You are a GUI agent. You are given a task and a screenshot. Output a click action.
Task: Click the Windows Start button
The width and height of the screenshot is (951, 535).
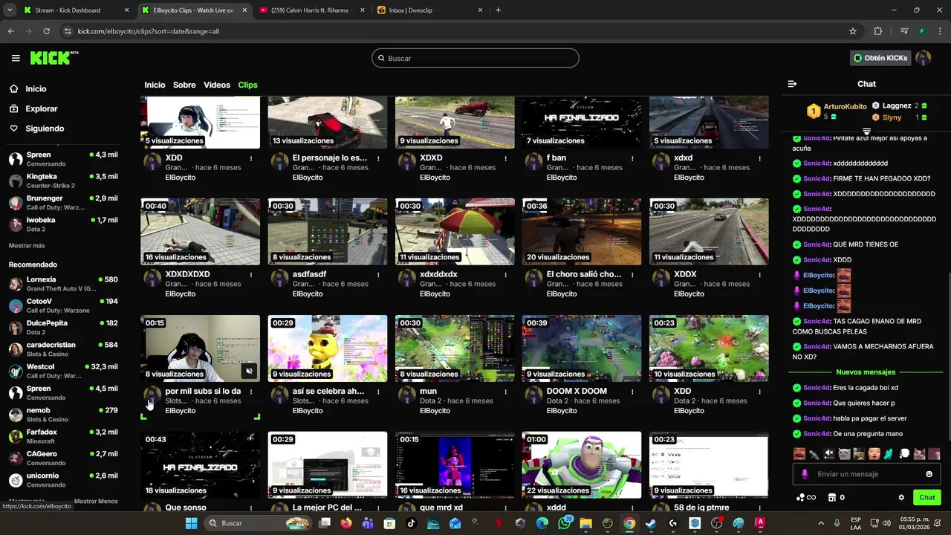tap(191, 523)
